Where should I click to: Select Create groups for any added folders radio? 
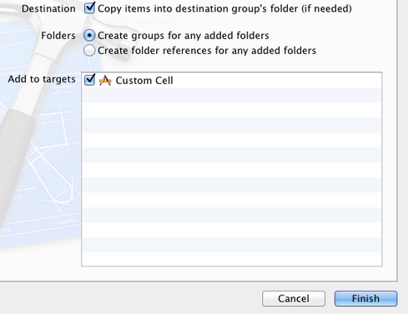89,36
